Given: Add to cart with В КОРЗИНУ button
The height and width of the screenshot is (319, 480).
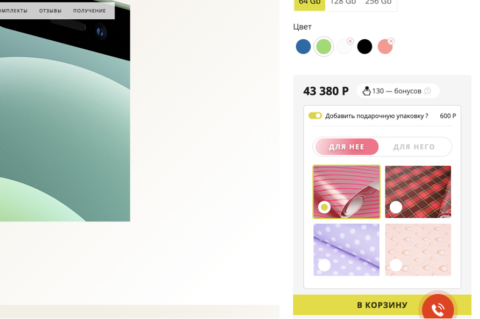Looking at the screenshot, I should (382, 305).
